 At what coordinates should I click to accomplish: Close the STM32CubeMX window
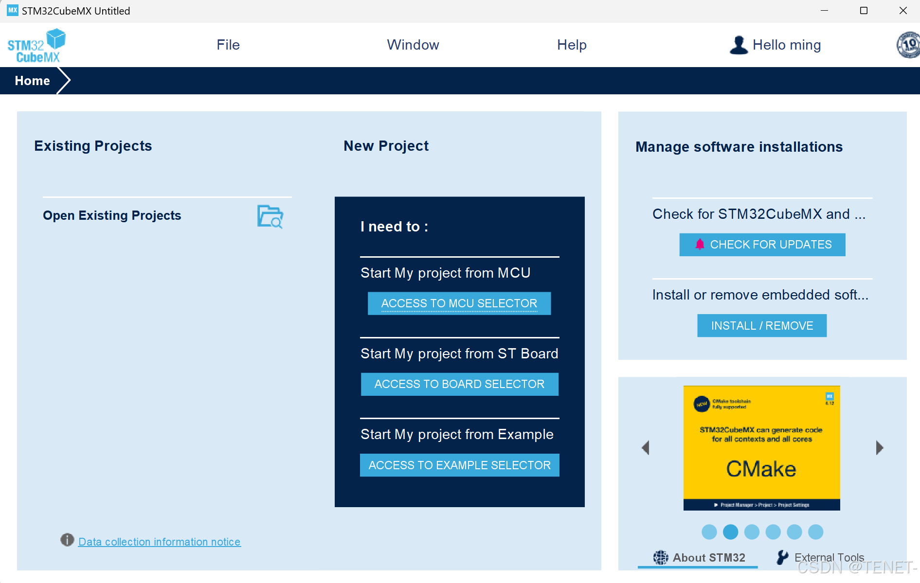click(x=903, y=11)
